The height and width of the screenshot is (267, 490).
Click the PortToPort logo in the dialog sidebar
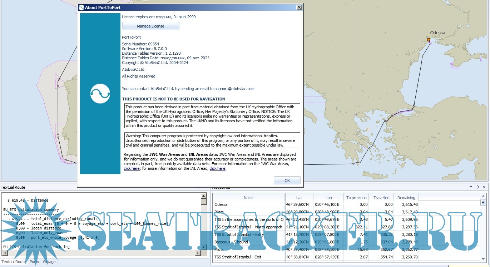100,94
